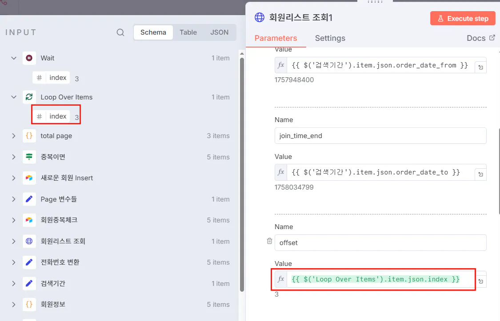This screenshot has height=321, width=500.
Task: Click the filter icon on the 중복이면 node
Action: pos(29,157)
